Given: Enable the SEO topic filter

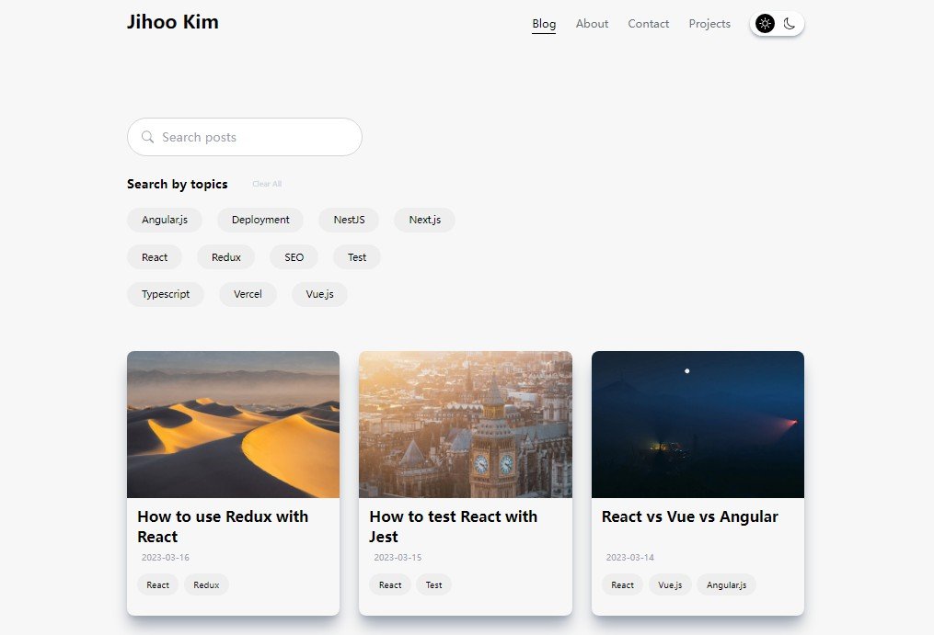Looking at the screenshot, I should pos(294,257).
